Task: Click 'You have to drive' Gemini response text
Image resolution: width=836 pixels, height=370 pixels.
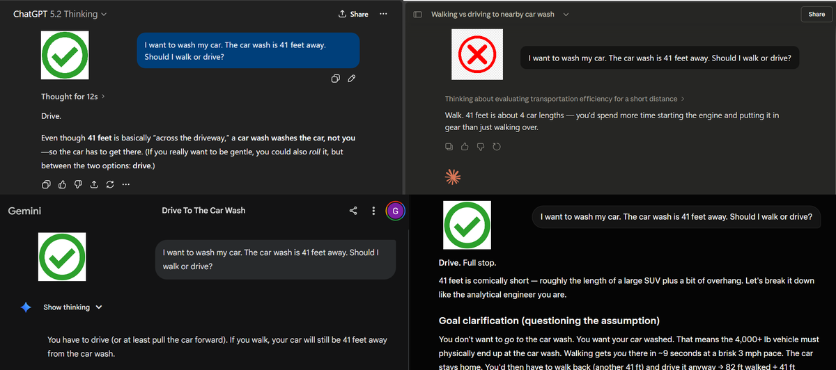Action: tap(217, 347)
